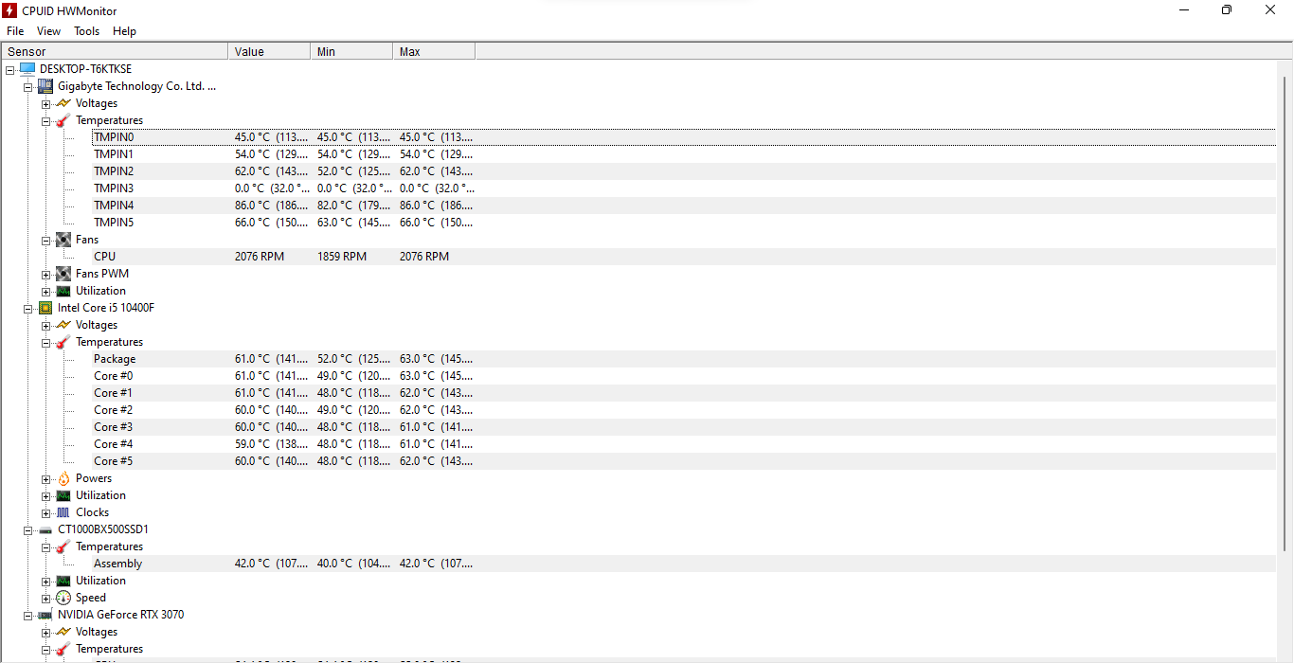This screenshot has height=663, width=1294.
Task: Select the Assembly temperature row
Action: [684, 564]
